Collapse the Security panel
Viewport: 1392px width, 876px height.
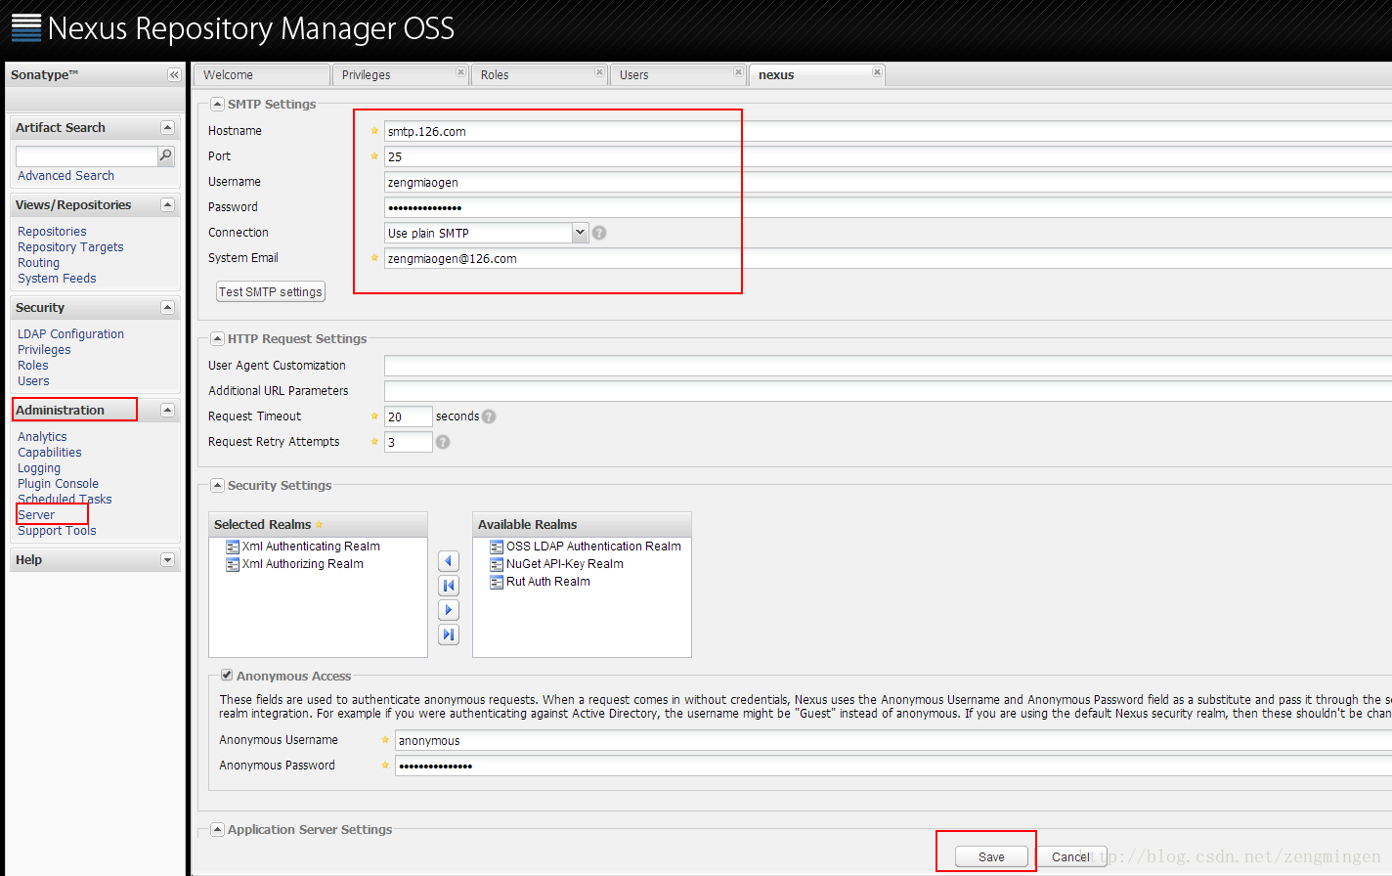coord(167,307)
